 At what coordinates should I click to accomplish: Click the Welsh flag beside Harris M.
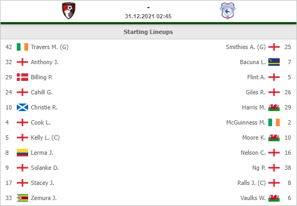click(x=274, y=107)
